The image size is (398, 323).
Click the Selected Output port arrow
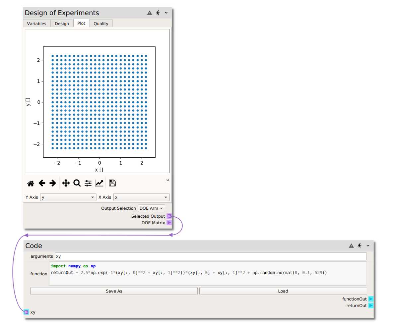point(169,216)
